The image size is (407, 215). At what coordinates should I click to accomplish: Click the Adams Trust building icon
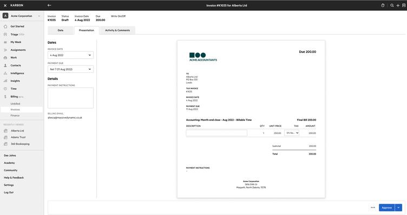tap(5, 137)
